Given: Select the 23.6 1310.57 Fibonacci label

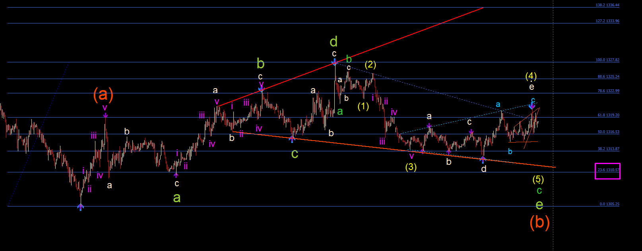Looking at the screenshot, I should pyautogui.click(x=608, y=170).
